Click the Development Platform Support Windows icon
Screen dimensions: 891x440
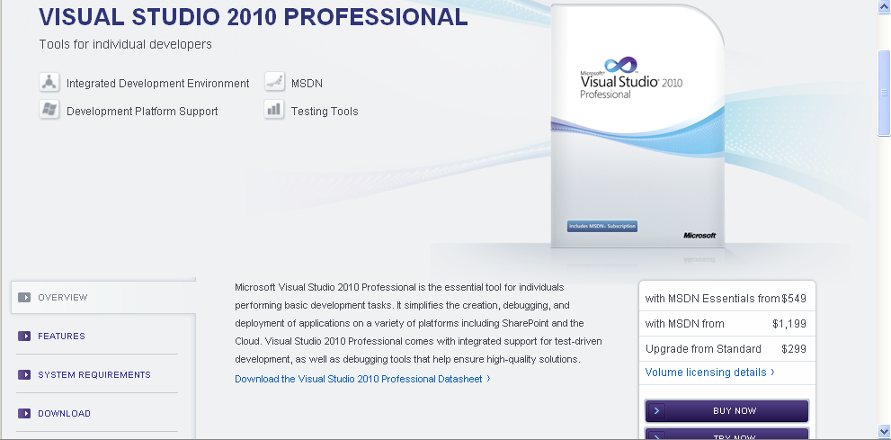point(49,109)
